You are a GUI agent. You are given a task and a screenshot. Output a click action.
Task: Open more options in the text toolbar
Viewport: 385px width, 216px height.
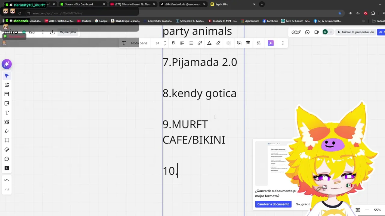coord(283,43)
